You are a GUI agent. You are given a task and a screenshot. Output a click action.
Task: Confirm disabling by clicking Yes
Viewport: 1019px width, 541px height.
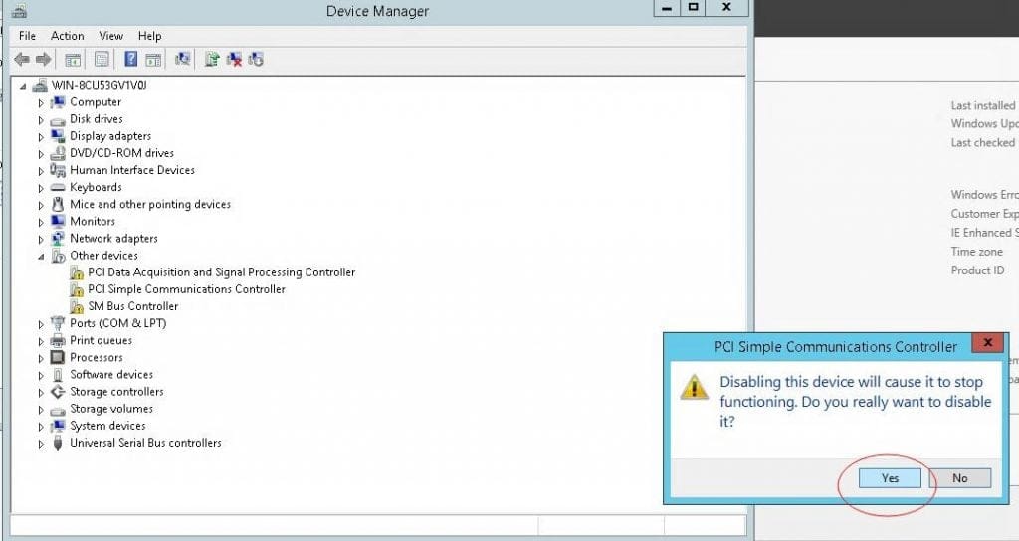point(890,478)
